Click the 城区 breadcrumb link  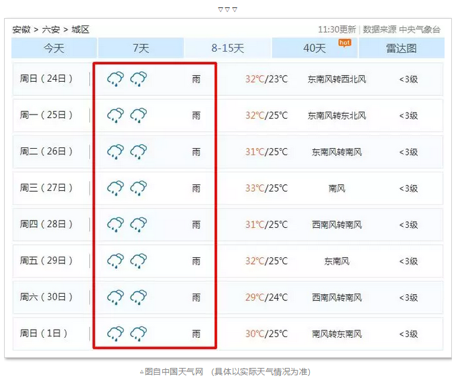pos(80,29)
